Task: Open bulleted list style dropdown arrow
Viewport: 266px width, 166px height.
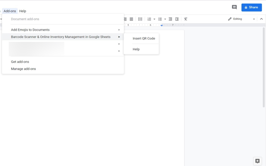Action: (165, 19)
